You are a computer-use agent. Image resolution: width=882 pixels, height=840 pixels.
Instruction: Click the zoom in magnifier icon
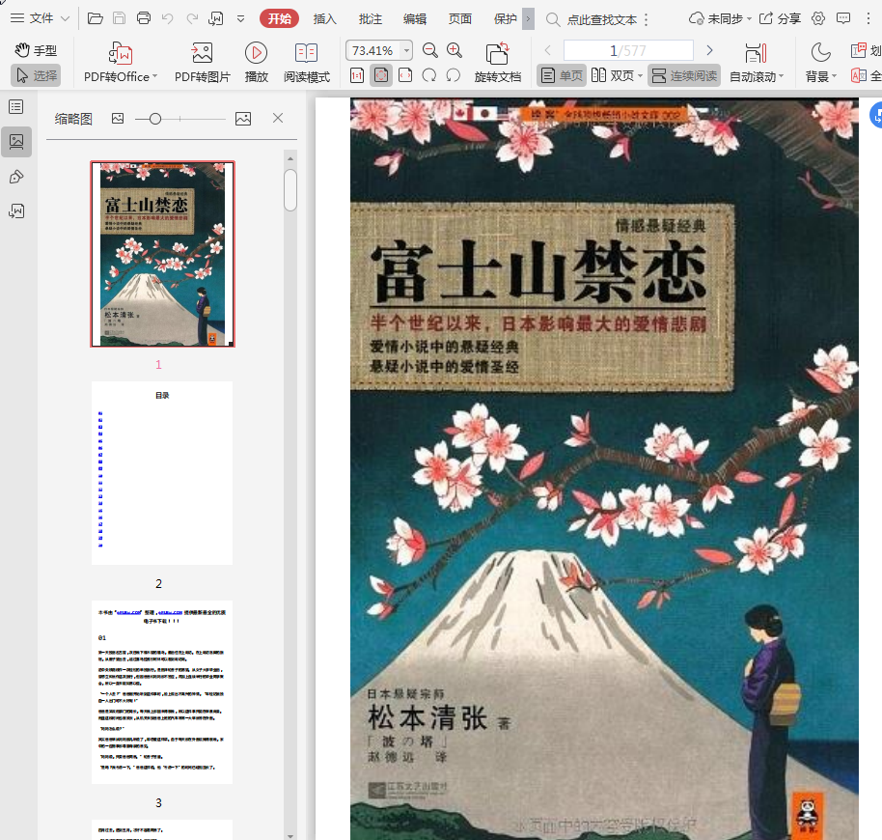(x=455, y=50)
